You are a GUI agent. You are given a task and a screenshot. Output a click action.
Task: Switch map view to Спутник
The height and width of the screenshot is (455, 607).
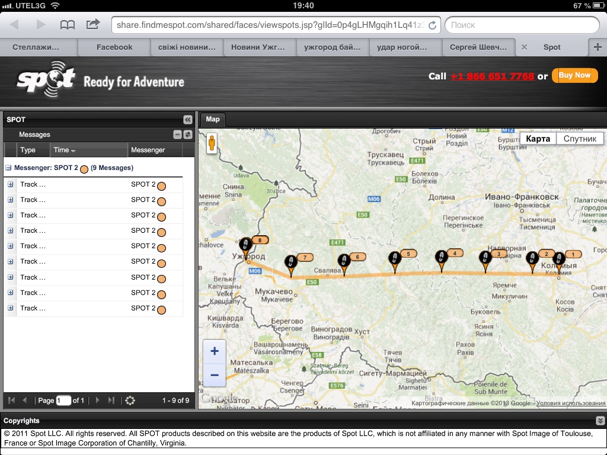click(580, 139)
